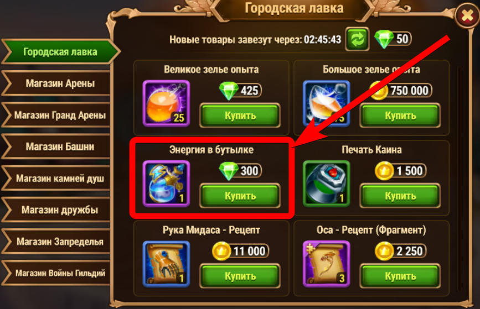The height and width of the screenshot is (309, 480).
Task: Buy Энергия в бутылке for 300 emeralds
Action: coord(240,196)
